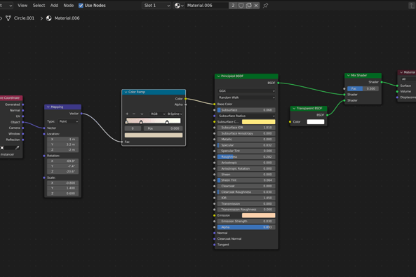Screen dimensions: 416x277
Task: Click Mapping Location X field
Action: (x=62, y=140)
